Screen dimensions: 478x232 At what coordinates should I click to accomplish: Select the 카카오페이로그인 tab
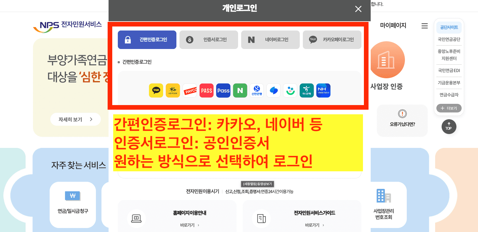pos(332,40)
